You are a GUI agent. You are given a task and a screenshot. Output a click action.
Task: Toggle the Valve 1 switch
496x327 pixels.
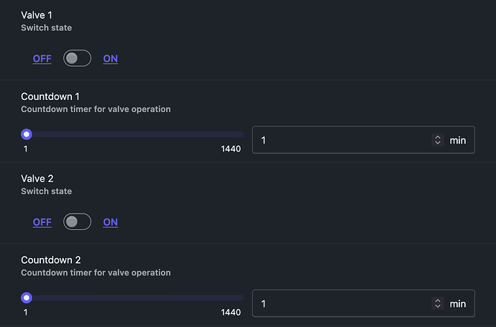coord(77,59)
